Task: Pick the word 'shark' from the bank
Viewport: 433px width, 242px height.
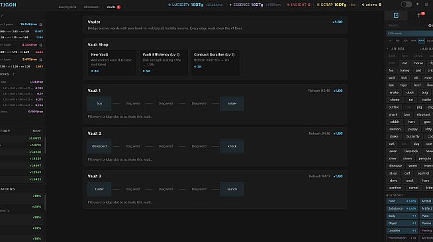Action: click(393, 114)
